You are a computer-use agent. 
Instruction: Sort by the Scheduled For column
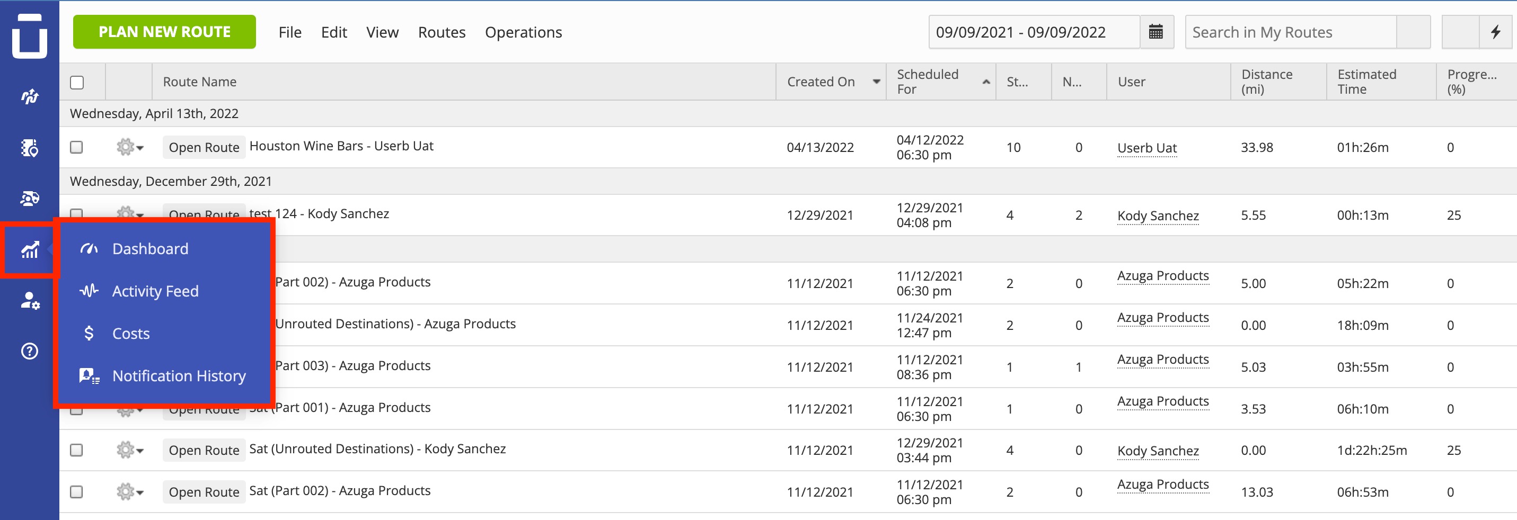coord(940,82)
